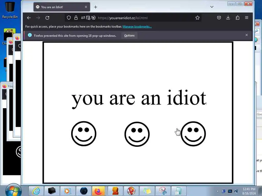Click the greyed-out forward arrow
This screenshot has width=262, height=196.
point(38,18)
